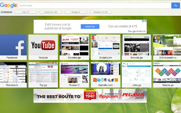Open the Rustavi 2 site thumbnail
This screenshot has height=113, width=181.
click(x=74, y=75)
